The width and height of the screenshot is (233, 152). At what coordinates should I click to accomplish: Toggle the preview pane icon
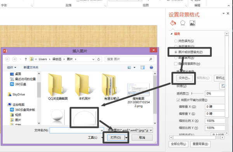[x=143, y=67]
